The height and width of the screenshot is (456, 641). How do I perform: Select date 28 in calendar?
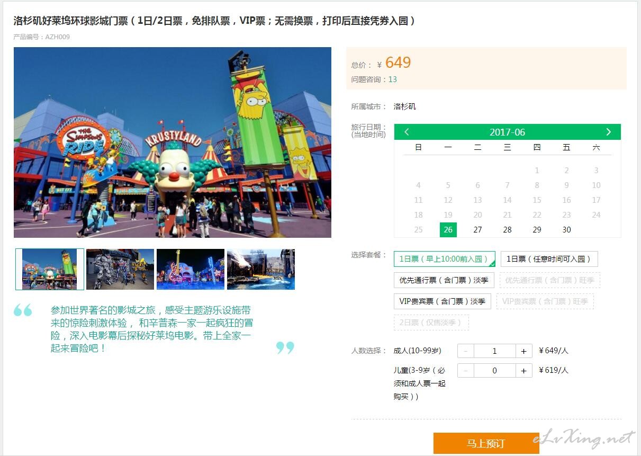coord(507,229)
